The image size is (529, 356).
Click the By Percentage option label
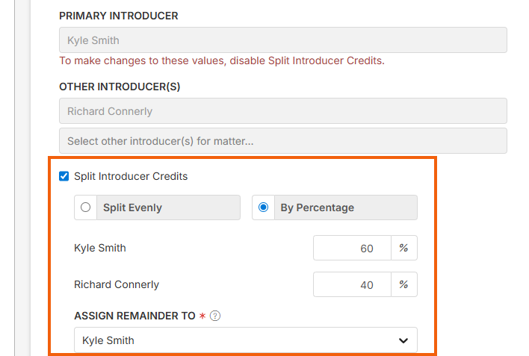click(x=317, y=207)
